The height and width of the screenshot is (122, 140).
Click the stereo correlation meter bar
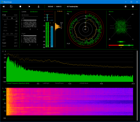[x=121, y=45]
